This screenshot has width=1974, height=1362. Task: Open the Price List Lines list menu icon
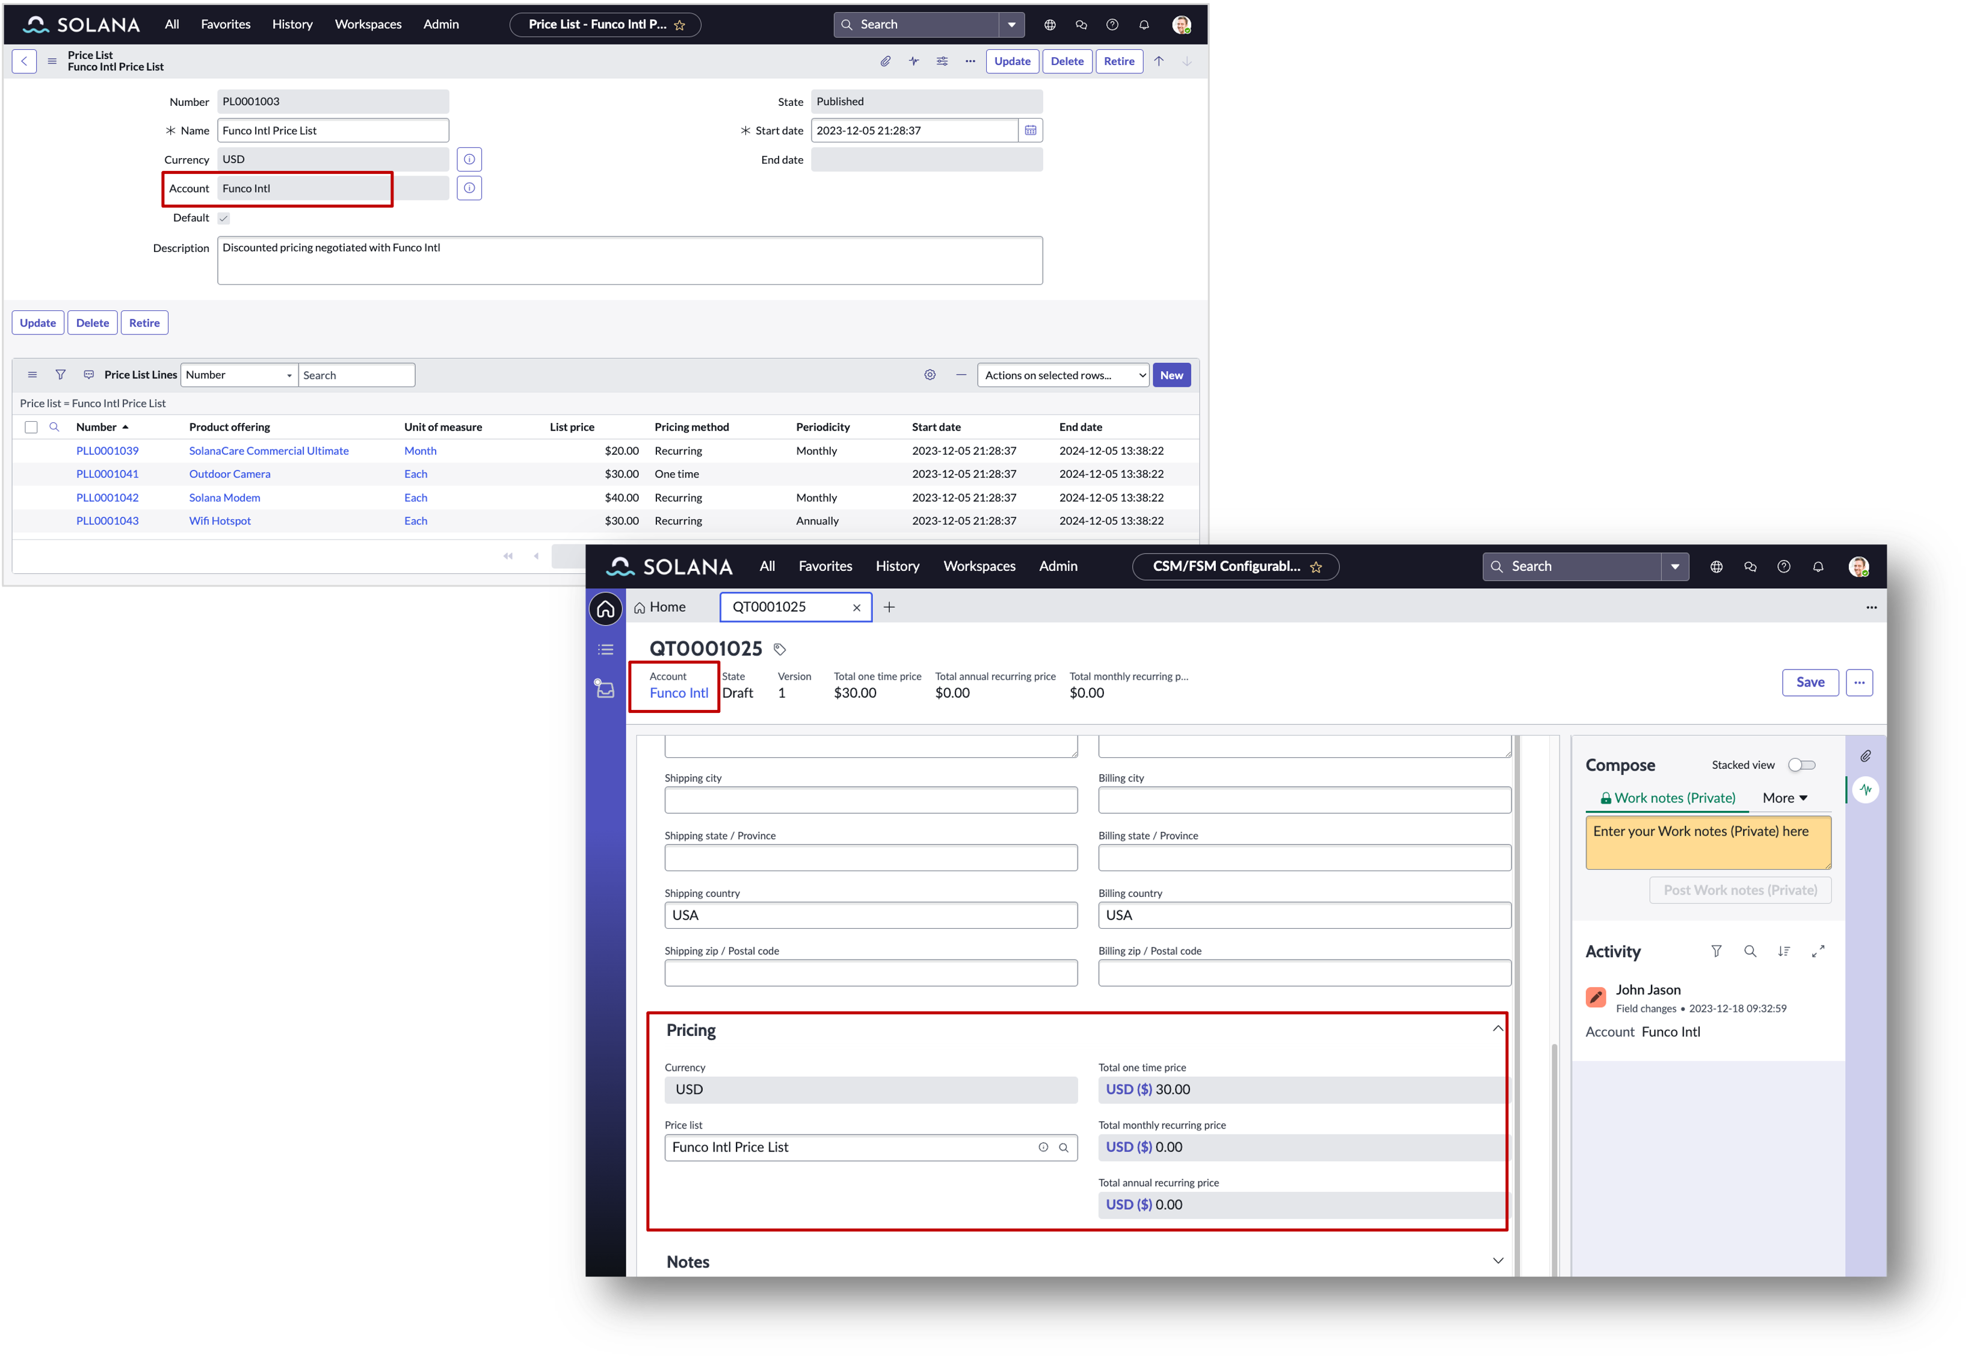pyautogui.click(x=32, y=375)
